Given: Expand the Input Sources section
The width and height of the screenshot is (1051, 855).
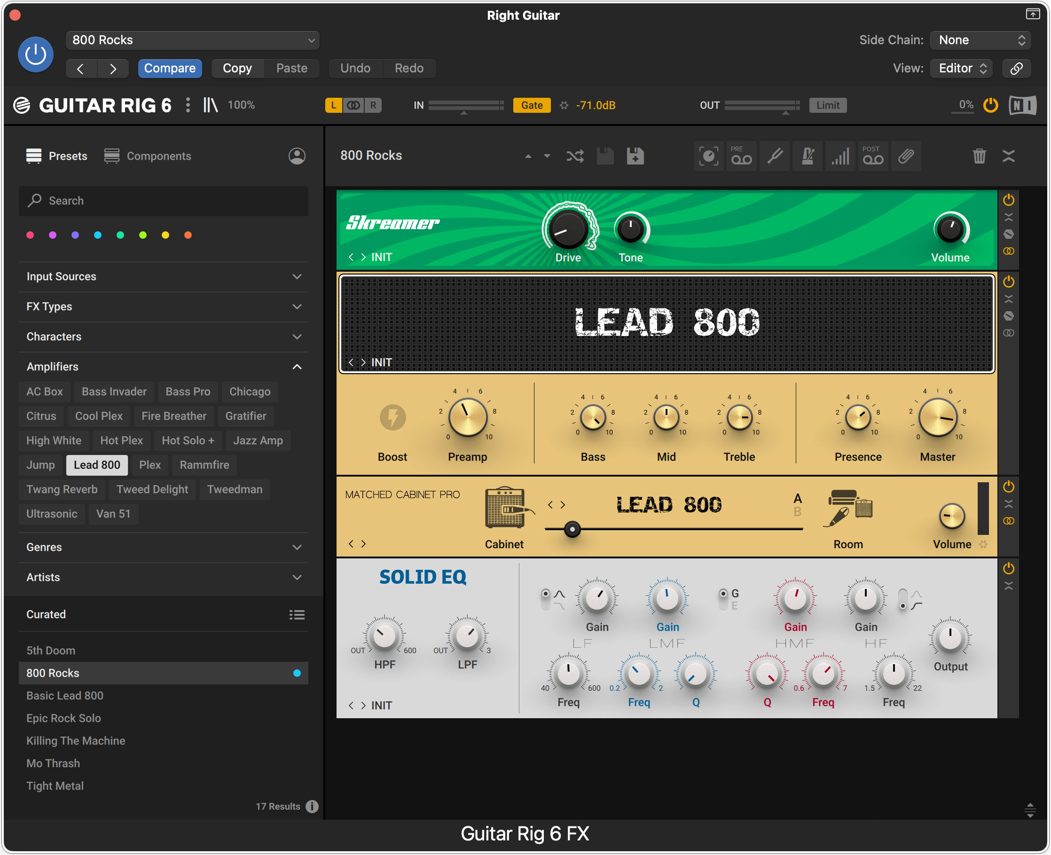Looking at the screenshot, I should [x=164, y=277].
